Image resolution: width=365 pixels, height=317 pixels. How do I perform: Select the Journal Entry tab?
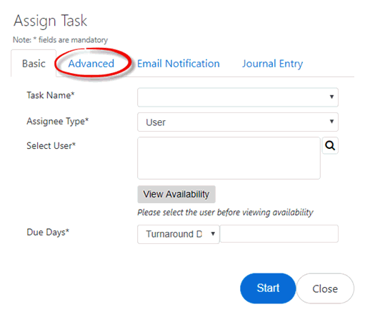(272, 64)
